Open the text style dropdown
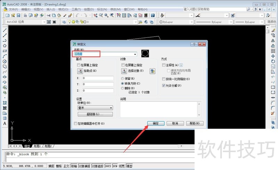This screenshot has height=170, width=278. [191, 15]
